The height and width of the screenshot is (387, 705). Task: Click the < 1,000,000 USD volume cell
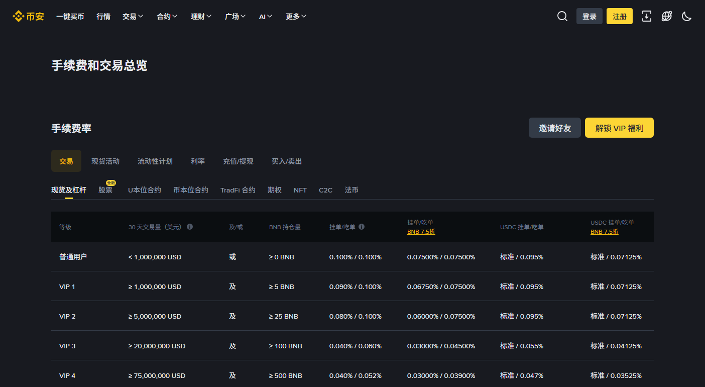tap(155, 257)
